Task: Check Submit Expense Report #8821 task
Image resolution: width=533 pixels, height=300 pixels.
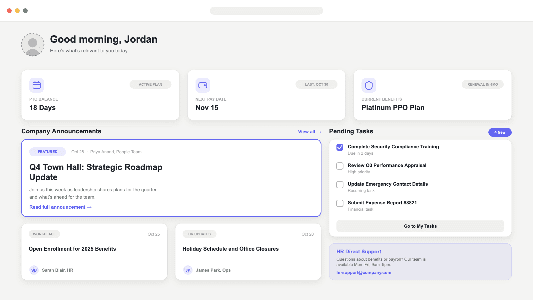Action: pos(340,203)
